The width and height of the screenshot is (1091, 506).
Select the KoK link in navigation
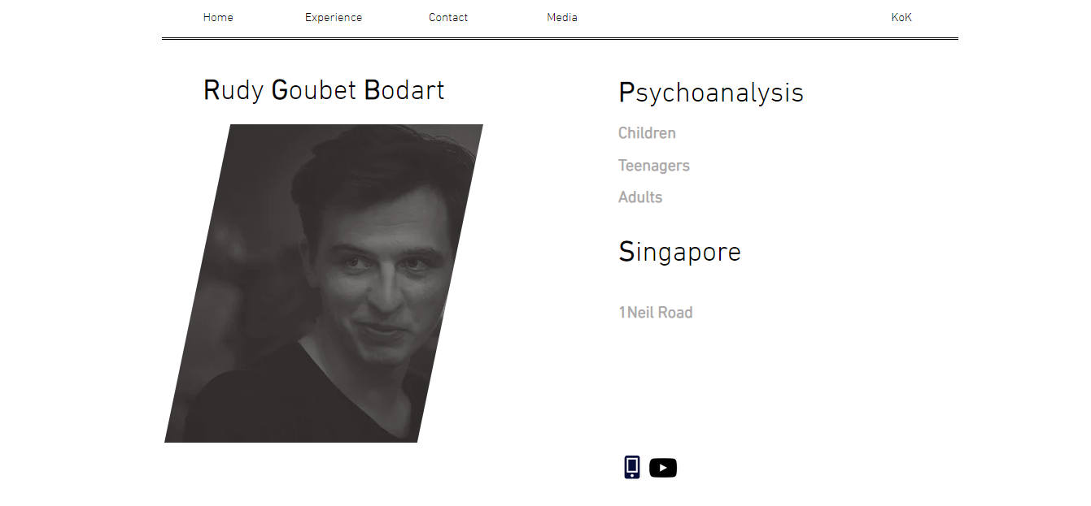coord(901,17)
